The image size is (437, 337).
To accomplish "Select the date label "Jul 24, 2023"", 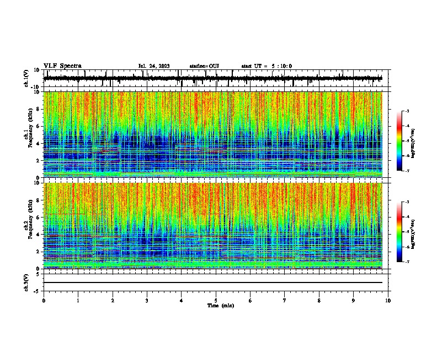I will (x=154, y=66).
